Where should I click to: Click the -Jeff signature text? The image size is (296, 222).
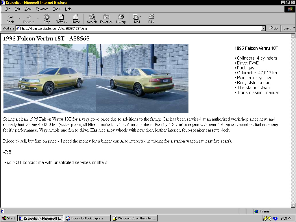coord(7,152)
